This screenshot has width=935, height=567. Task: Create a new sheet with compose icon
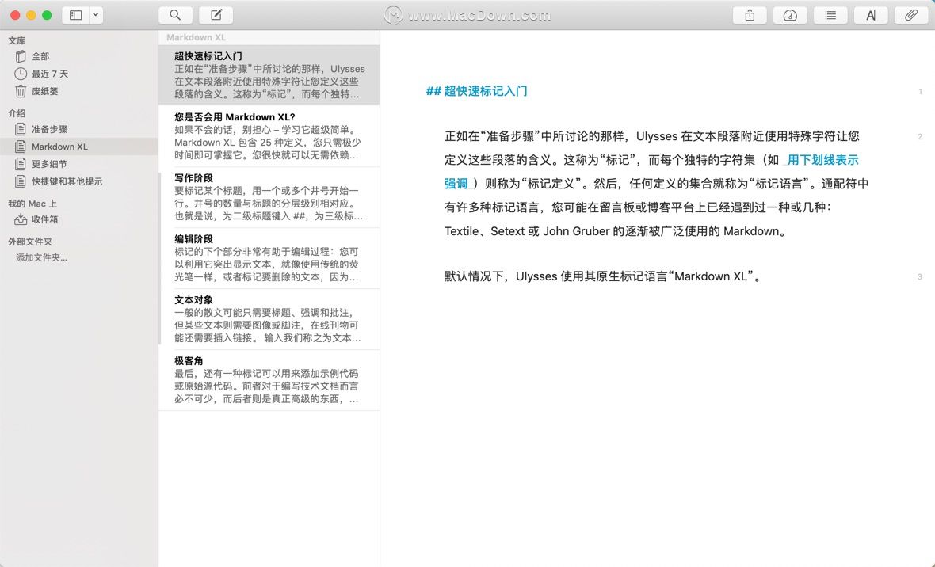coord(216,15)
